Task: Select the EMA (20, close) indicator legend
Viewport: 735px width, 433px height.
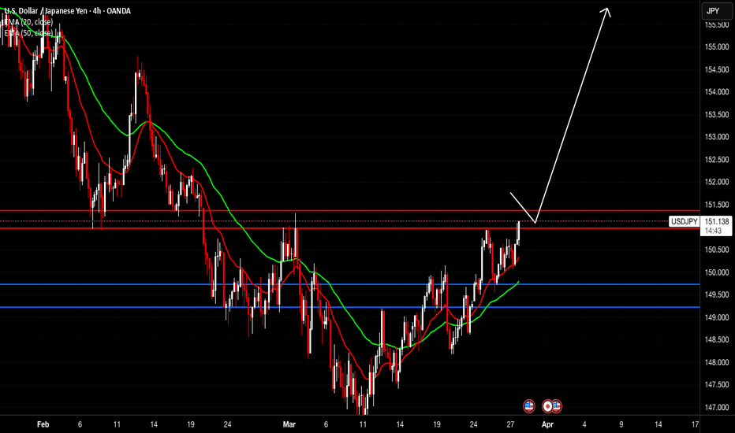Action: coord(28,22)
